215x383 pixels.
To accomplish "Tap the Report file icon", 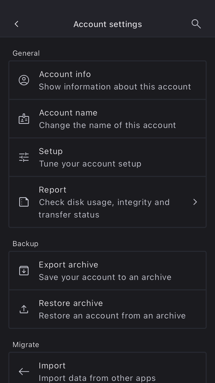I will coord(24,202).
